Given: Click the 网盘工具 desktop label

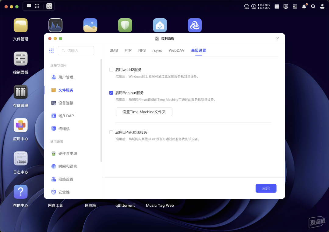Looking at the screenshot, I should [55, 205].
